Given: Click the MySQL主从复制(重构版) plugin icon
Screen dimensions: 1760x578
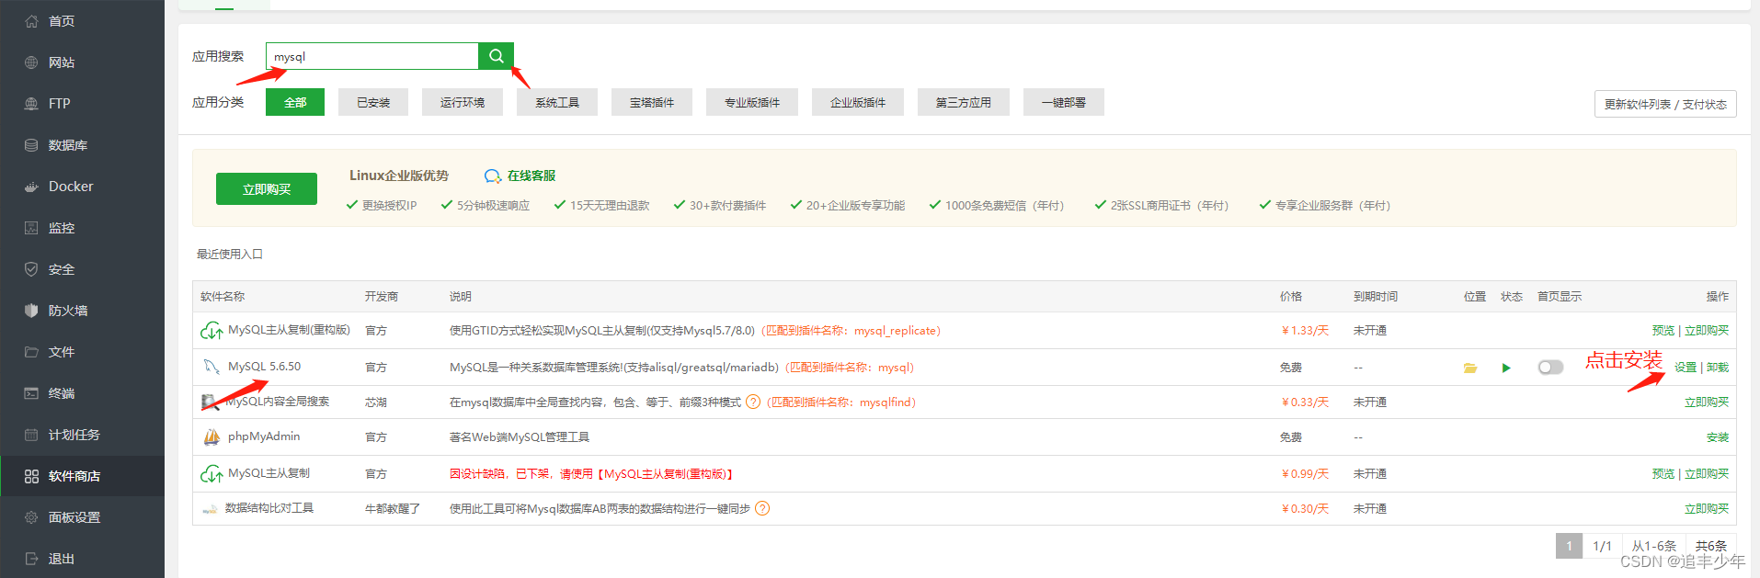Looking at the screenshot, I should click(211, 331).
